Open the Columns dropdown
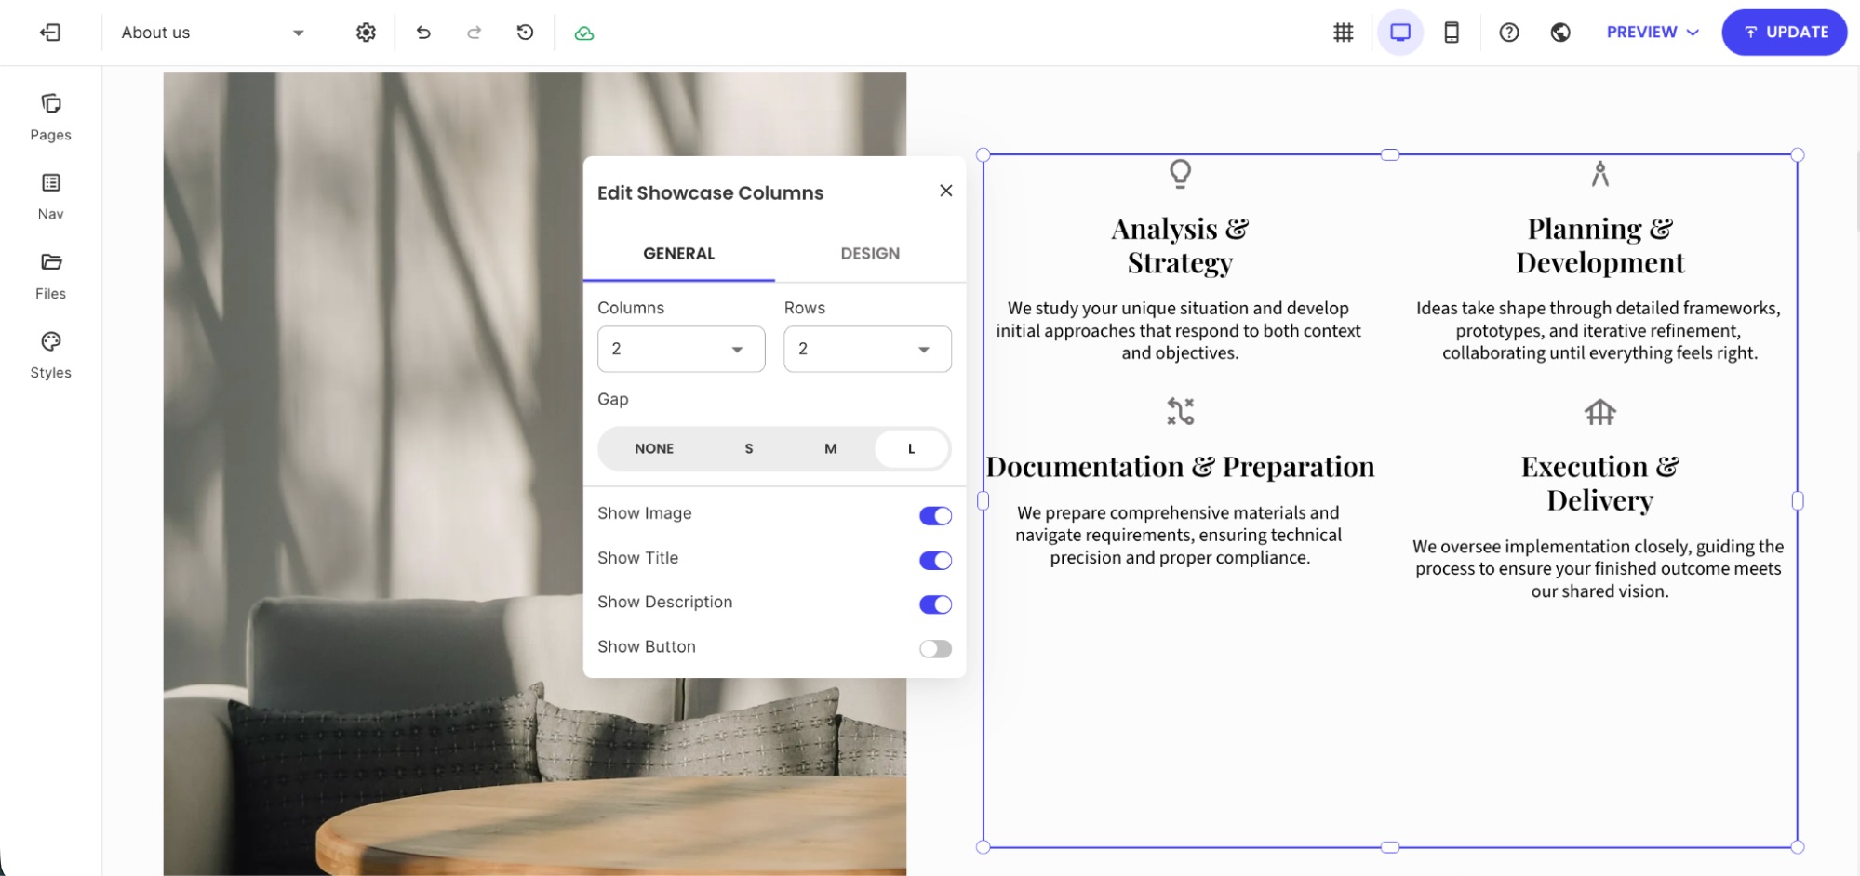The width and height of the screenshot is (1860, 876). [x=681, y=349]
